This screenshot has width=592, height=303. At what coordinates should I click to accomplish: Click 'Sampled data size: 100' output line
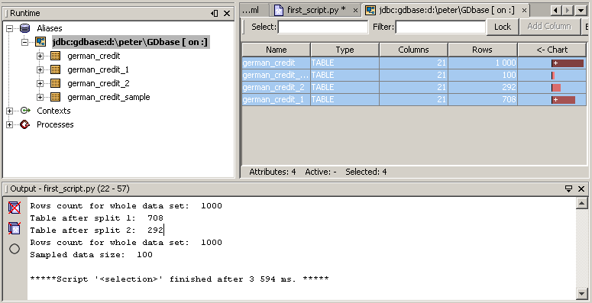click(92, 255)
